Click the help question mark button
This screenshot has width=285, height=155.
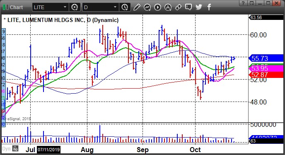pos(243,3)
